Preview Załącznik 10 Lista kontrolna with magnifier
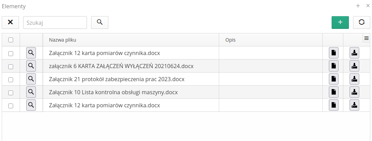Viewport: 372px width, 141px height. pyautogui.click(x=31, y=92)
